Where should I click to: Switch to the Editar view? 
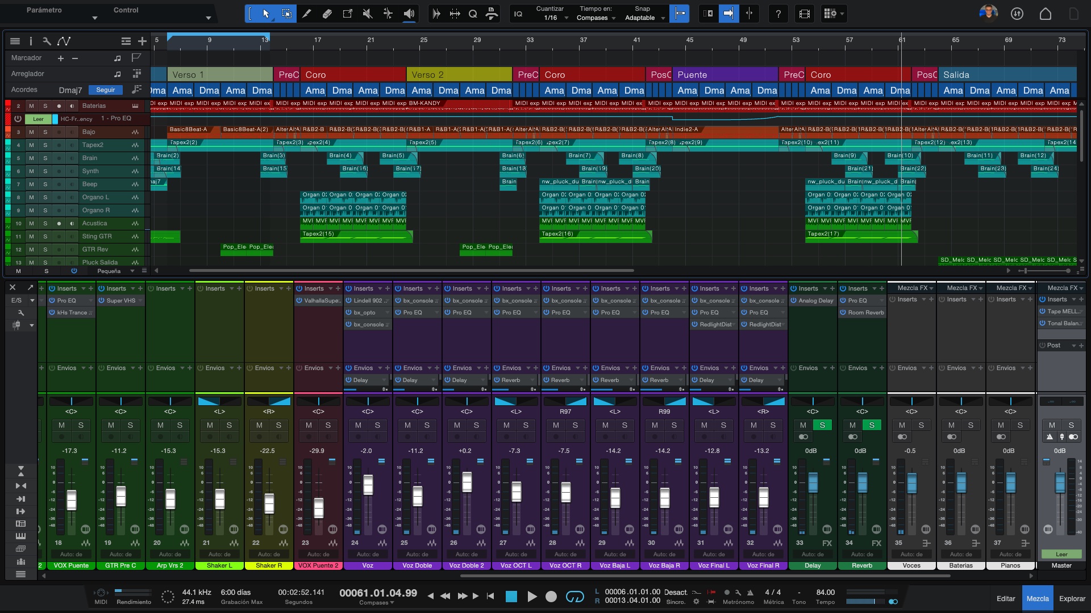click(x=1006, y=598)
